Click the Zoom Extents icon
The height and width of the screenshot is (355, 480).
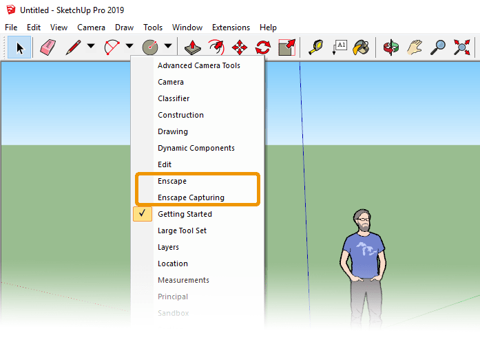(x=461, y=47)
